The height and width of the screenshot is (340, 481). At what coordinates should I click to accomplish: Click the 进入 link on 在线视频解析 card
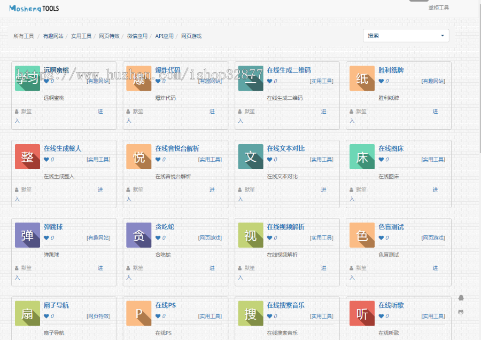click(324, 268)
